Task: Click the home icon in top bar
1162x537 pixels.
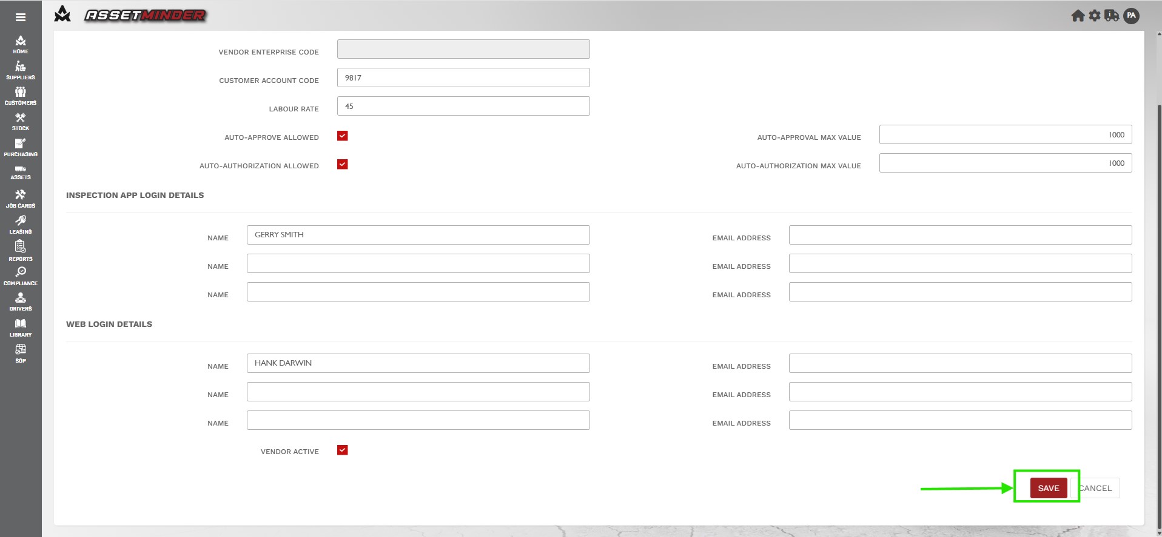Action: pos(1077,16)
